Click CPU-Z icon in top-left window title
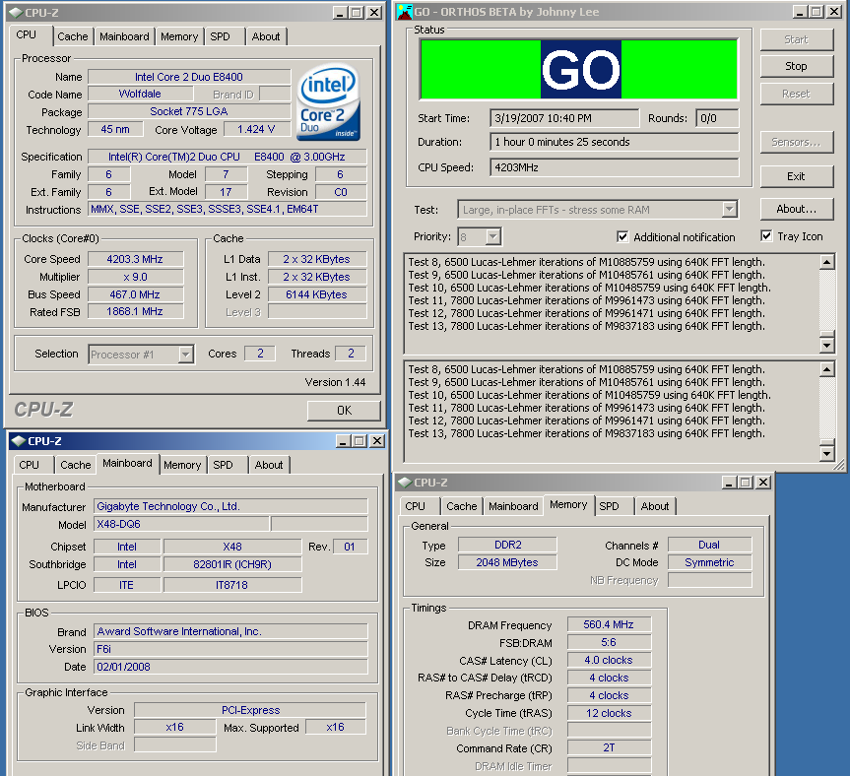This screenshot has width=850, height=776. (x=17, y=13)
